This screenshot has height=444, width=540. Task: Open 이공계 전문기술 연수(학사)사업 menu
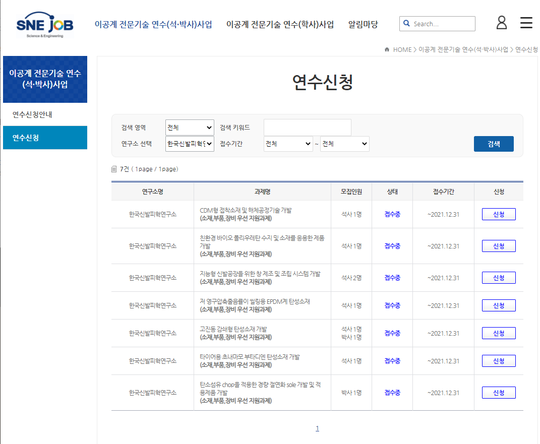280,24
